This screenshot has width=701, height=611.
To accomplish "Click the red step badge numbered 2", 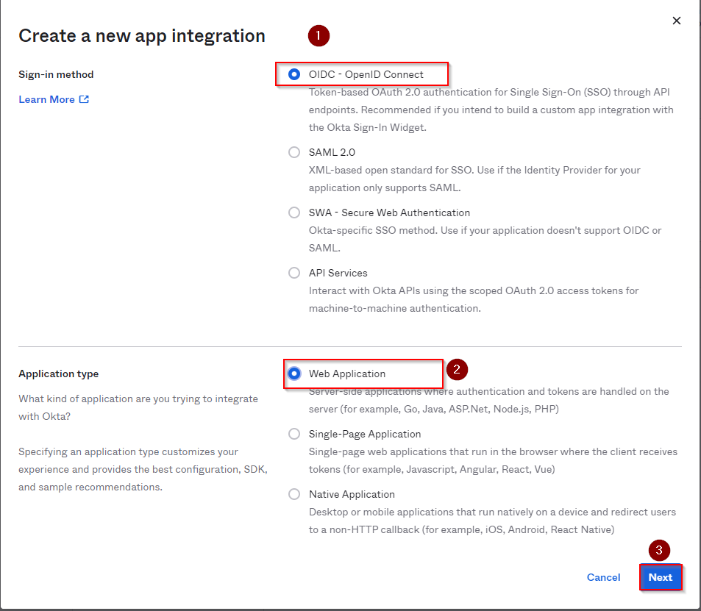I will pos(457,369).
